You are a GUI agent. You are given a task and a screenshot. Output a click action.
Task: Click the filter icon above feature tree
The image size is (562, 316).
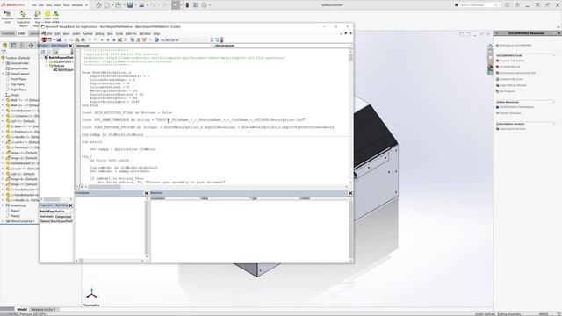(x=4, y=52)
